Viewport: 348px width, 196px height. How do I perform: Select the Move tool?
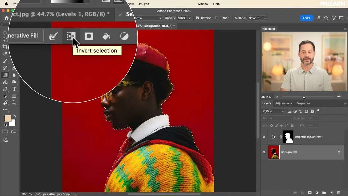click(x=5, y=33)
